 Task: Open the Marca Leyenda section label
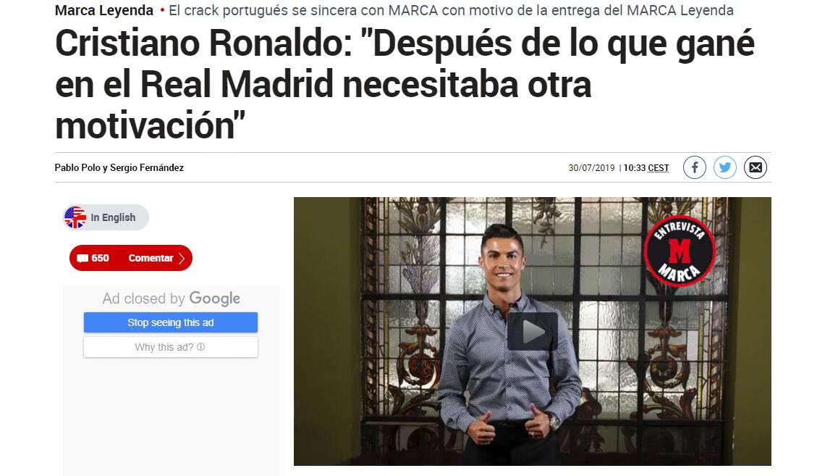point(104,10)
